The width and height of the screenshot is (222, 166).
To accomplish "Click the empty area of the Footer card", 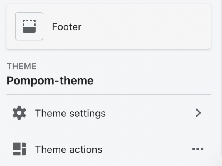I will [146, 26].
